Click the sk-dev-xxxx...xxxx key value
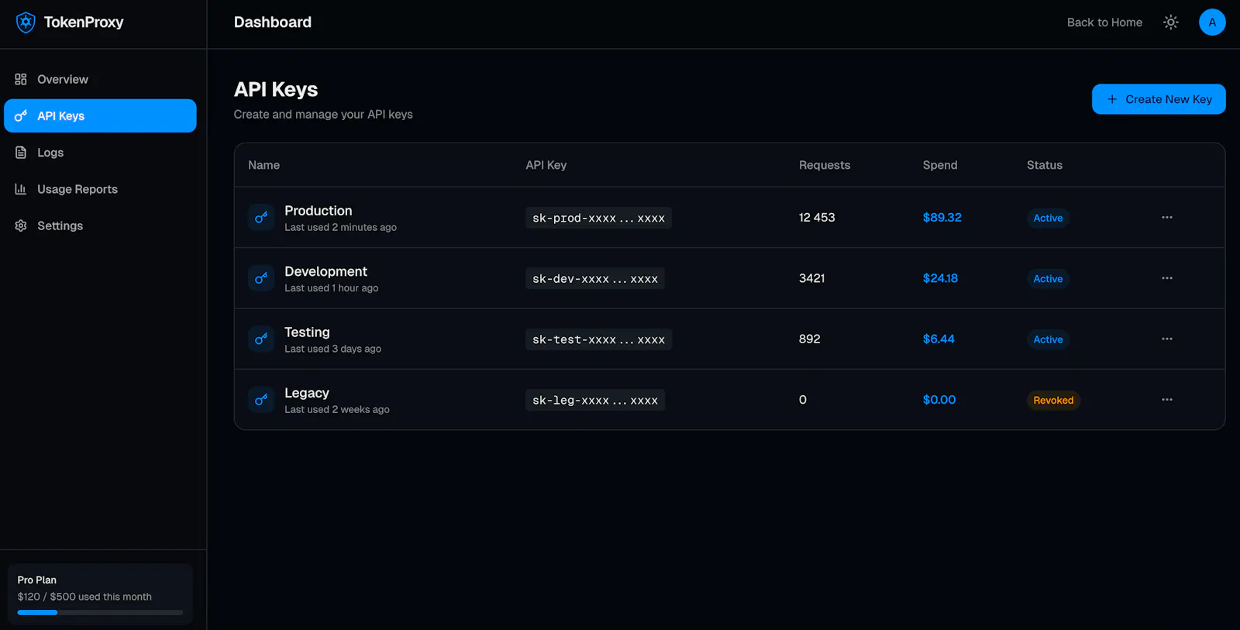Image resolution: width=1240 pixels, height=630 pixels. point(595,278)
